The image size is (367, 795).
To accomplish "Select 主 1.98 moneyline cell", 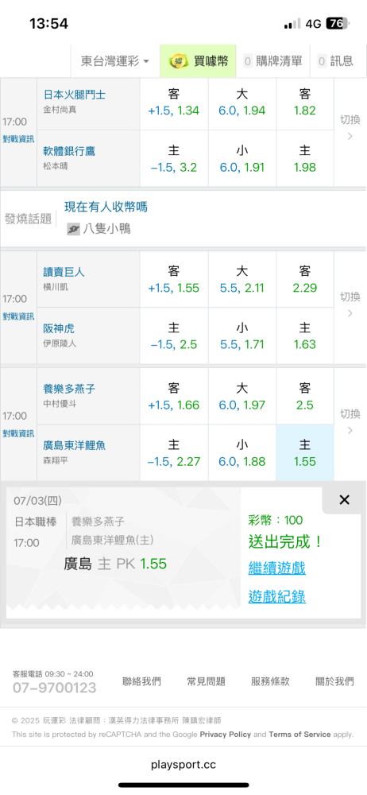I will point(305,159).
